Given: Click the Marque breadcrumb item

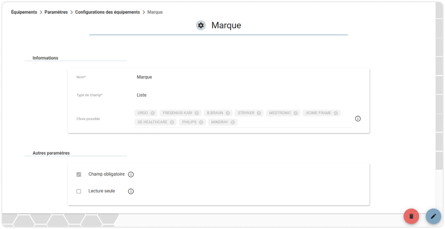Looking at the screenshot, I should click(x=155, y=12).
